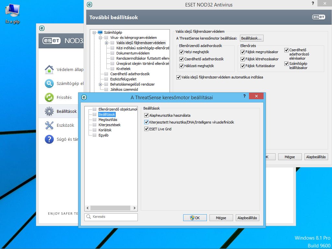Select Ellenőrizendő objektumok in ThreatSense tree
This screenshot has height=249, width=332.
pyautogui.click(x=118, y=110)
